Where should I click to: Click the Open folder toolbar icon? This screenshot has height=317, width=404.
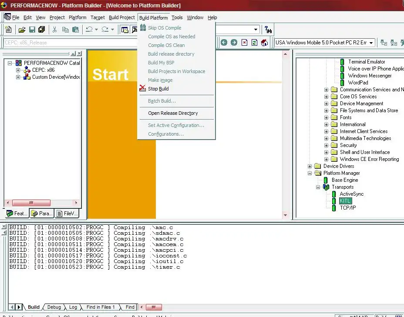[22, 30]
